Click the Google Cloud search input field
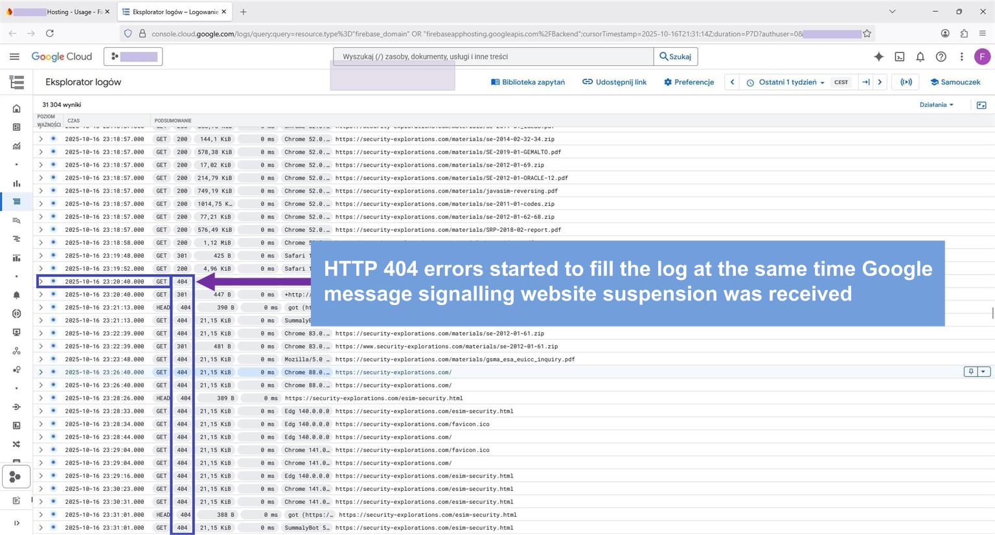Viewport: 995px width, 535px height. tap(492, 57)
